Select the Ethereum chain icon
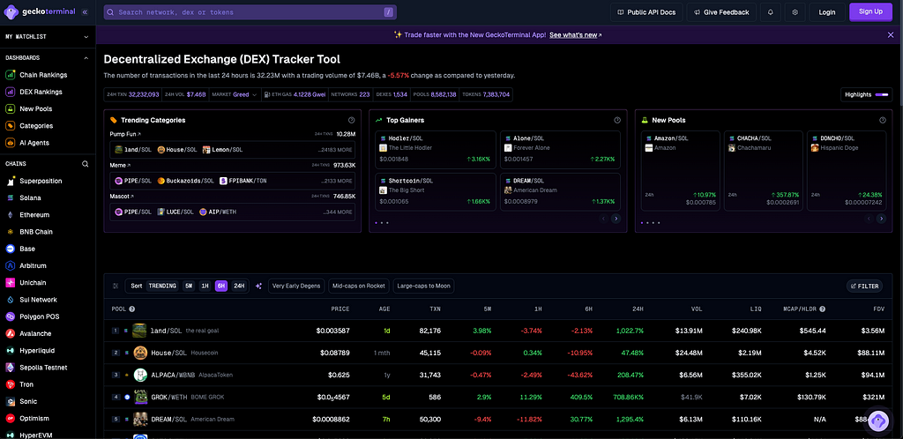Image resolution: width=903 pixels, height=439 pixels. [10, 214]
